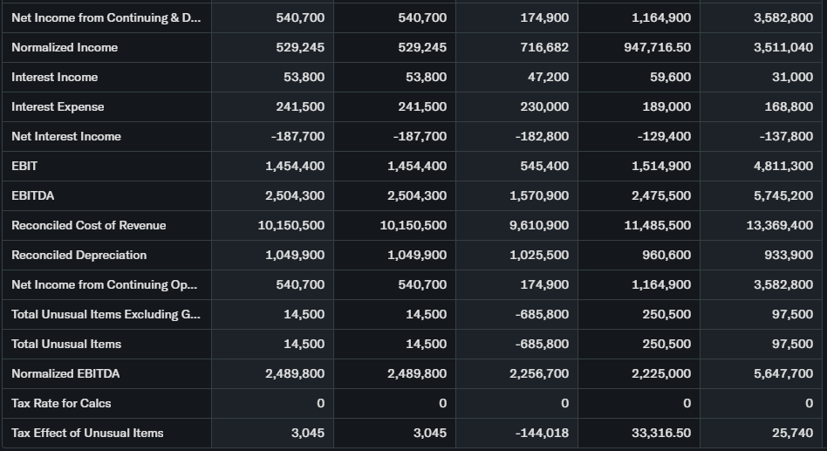This screenshot has height=451, width=827.
Task: Click the Normalized Income value 947,716.50
Action: coord(657,47)
